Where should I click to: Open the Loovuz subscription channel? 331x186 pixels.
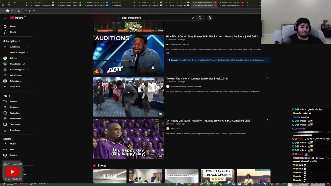(x=17, y=75)
